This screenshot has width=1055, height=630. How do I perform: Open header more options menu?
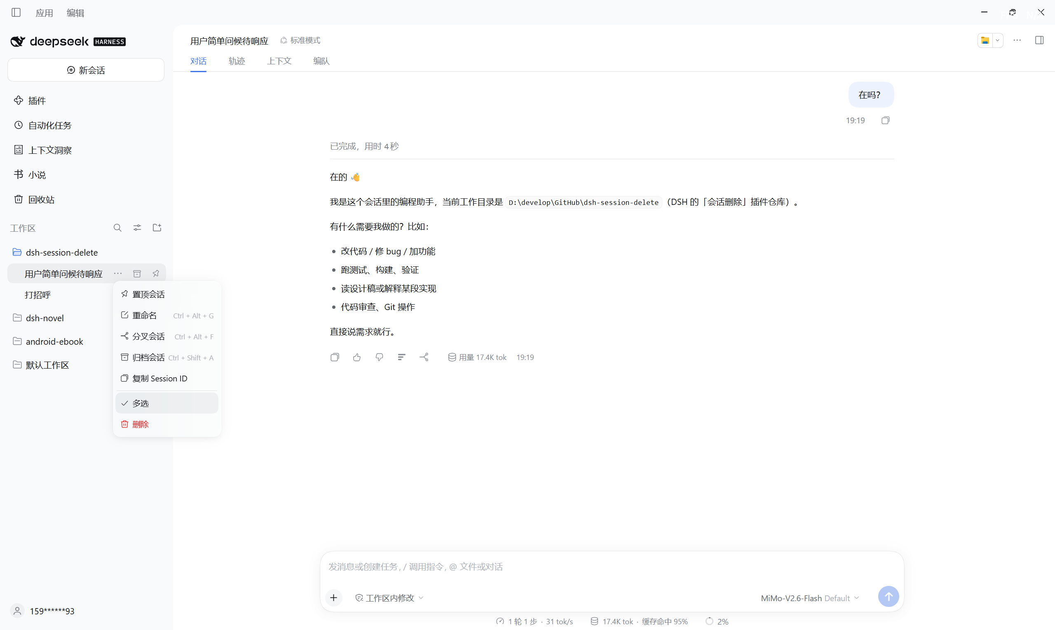pos(1017,40)
